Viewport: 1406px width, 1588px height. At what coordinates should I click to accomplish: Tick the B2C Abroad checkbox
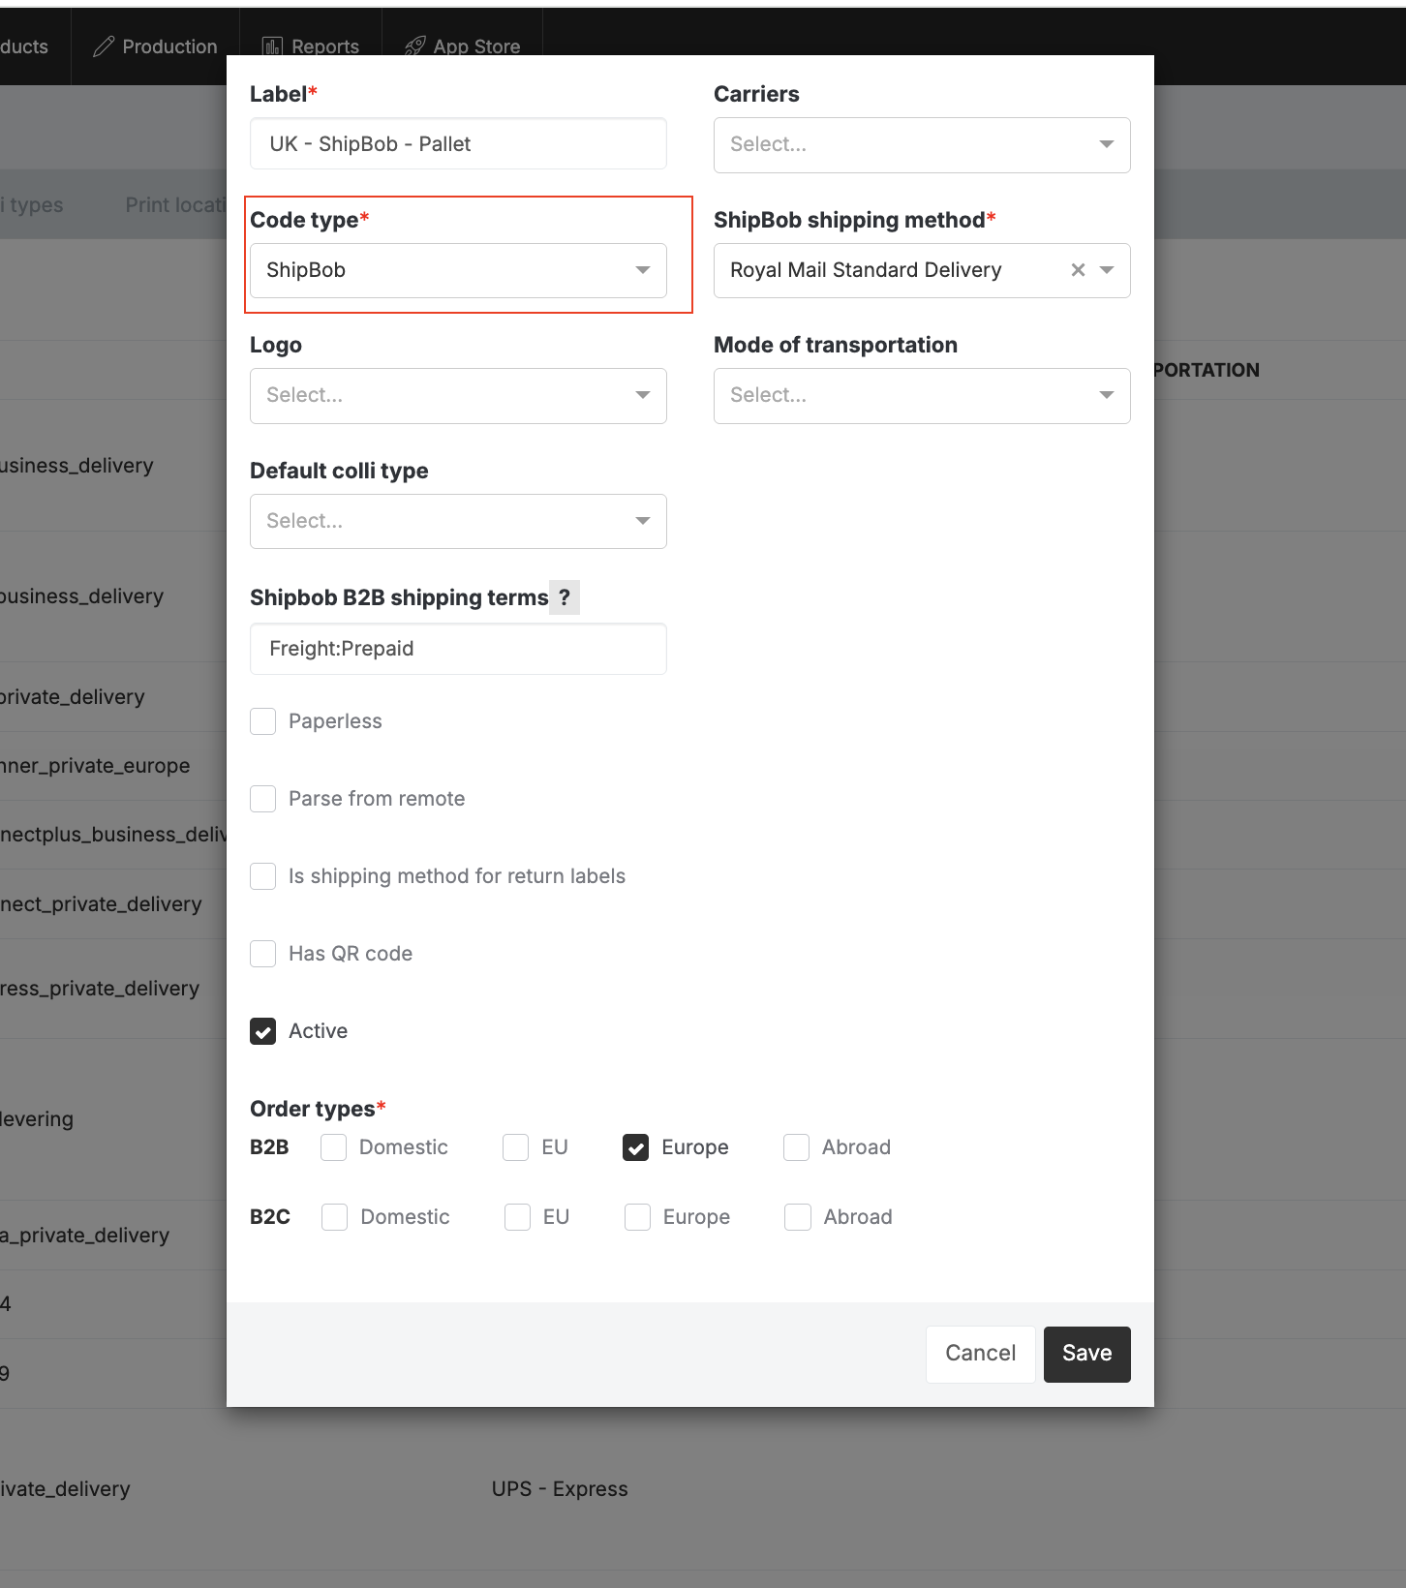[798, 1217]
